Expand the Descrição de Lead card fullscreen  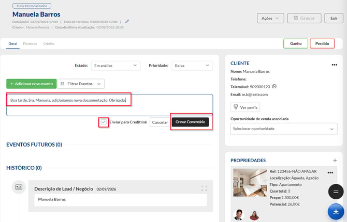(x=204, y=188)
